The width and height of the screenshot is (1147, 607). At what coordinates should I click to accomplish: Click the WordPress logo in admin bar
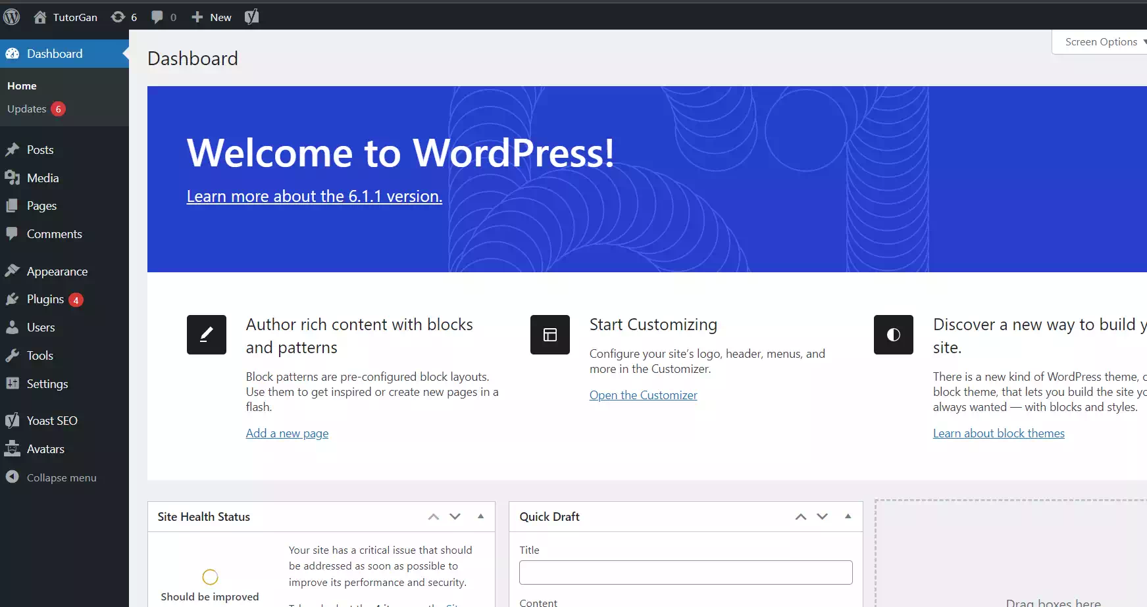pyautogui.click(x=12, y=17)
